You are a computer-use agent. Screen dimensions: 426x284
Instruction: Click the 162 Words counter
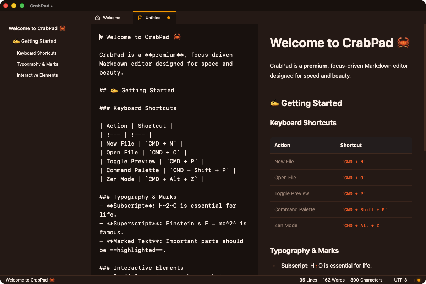tap(334, 280)
